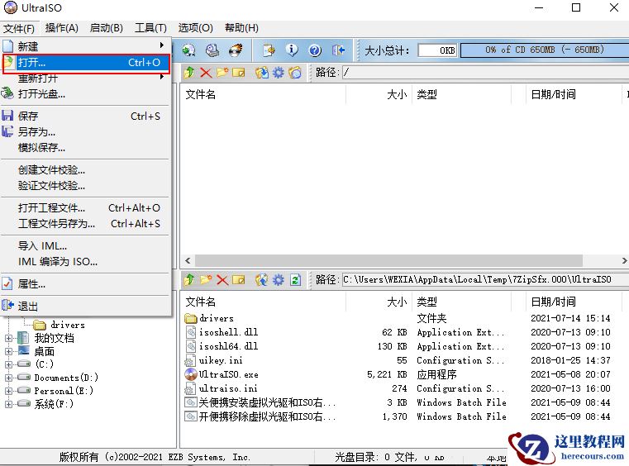Click local path field C:\Users\WEXIA
This screenshot has height=466, width=629.
click(x=485, y=279)
